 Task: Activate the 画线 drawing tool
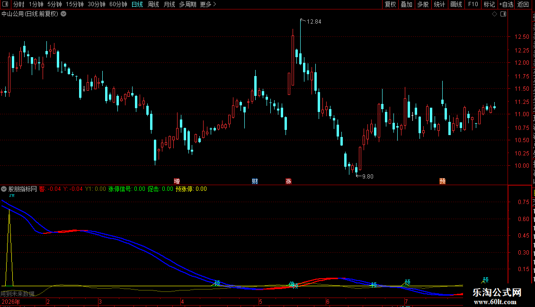[456, 4]
